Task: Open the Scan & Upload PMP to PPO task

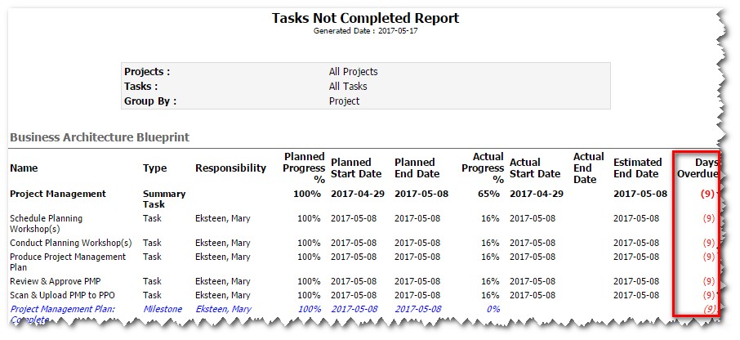Action: 62,295
